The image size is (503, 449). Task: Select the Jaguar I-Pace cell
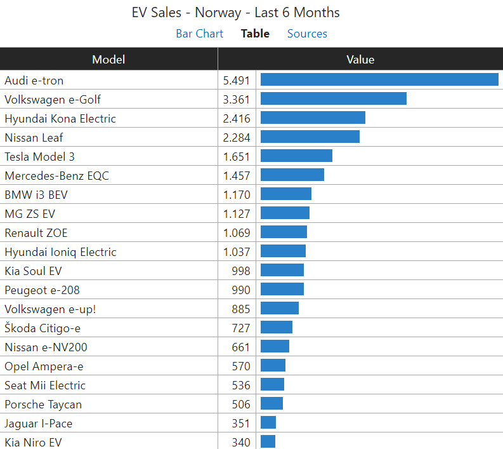coord(108,424)
